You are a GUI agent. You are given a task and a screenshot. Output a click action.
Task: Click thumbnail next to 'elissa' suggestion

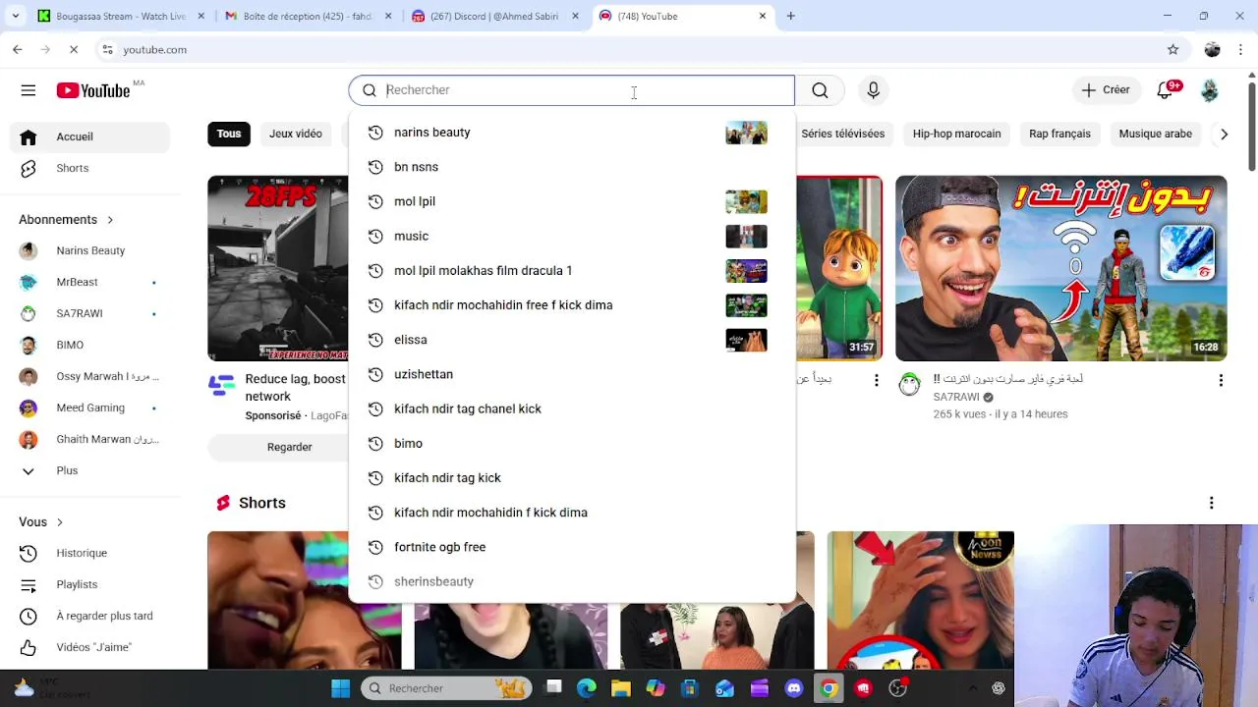(746, 340)
